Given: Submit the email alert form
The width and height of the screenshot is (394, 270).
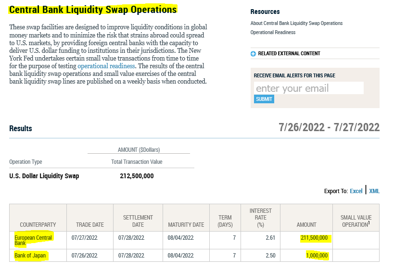Looking at the screenshot, I should [264, 99].
